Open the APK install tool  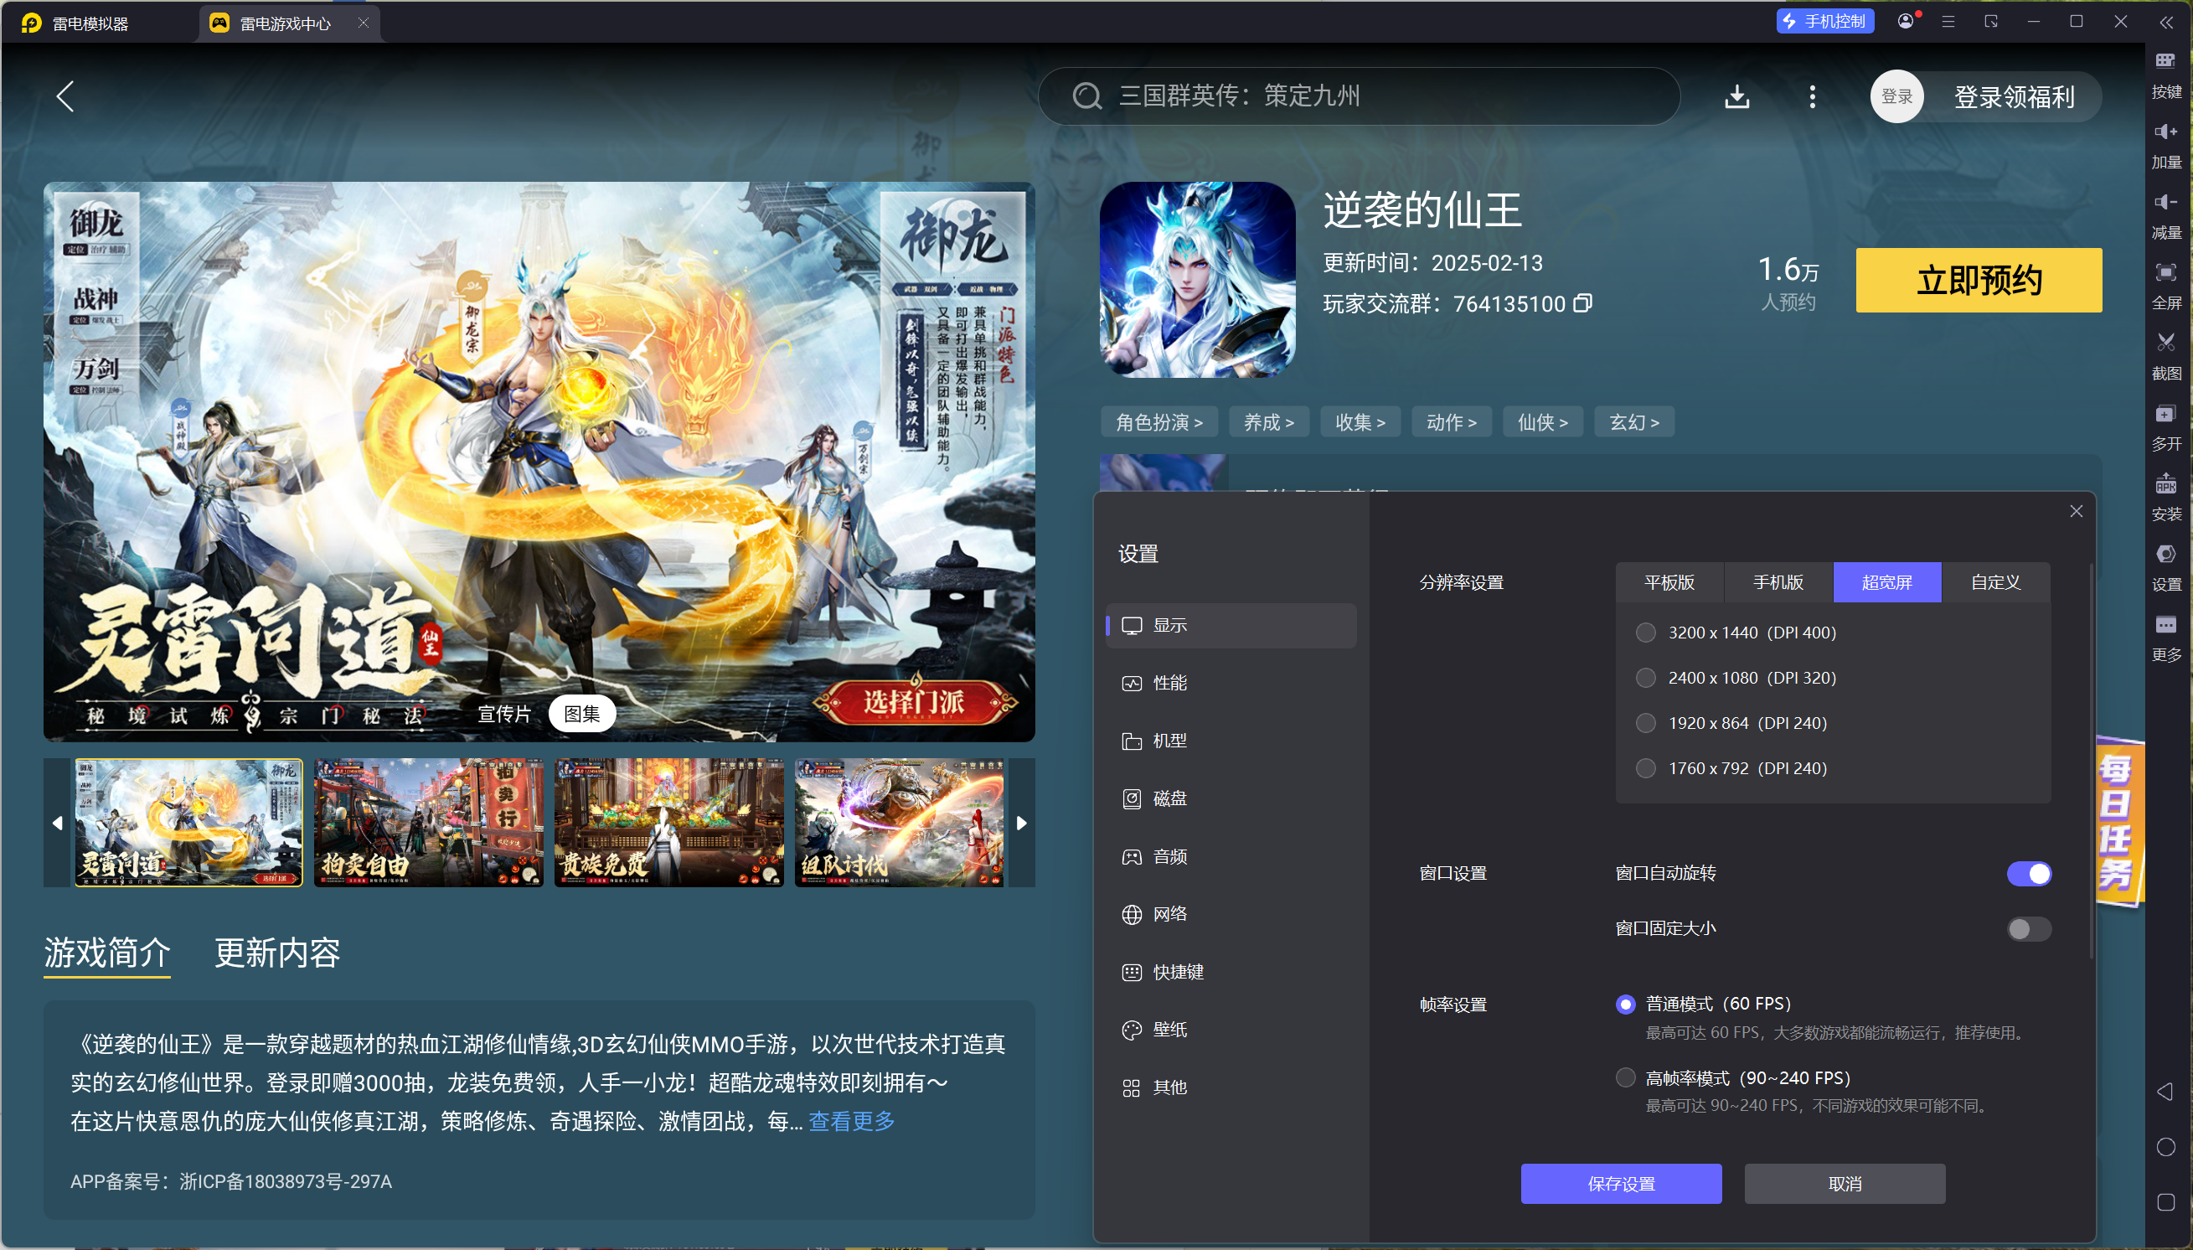click(2165, 484)
